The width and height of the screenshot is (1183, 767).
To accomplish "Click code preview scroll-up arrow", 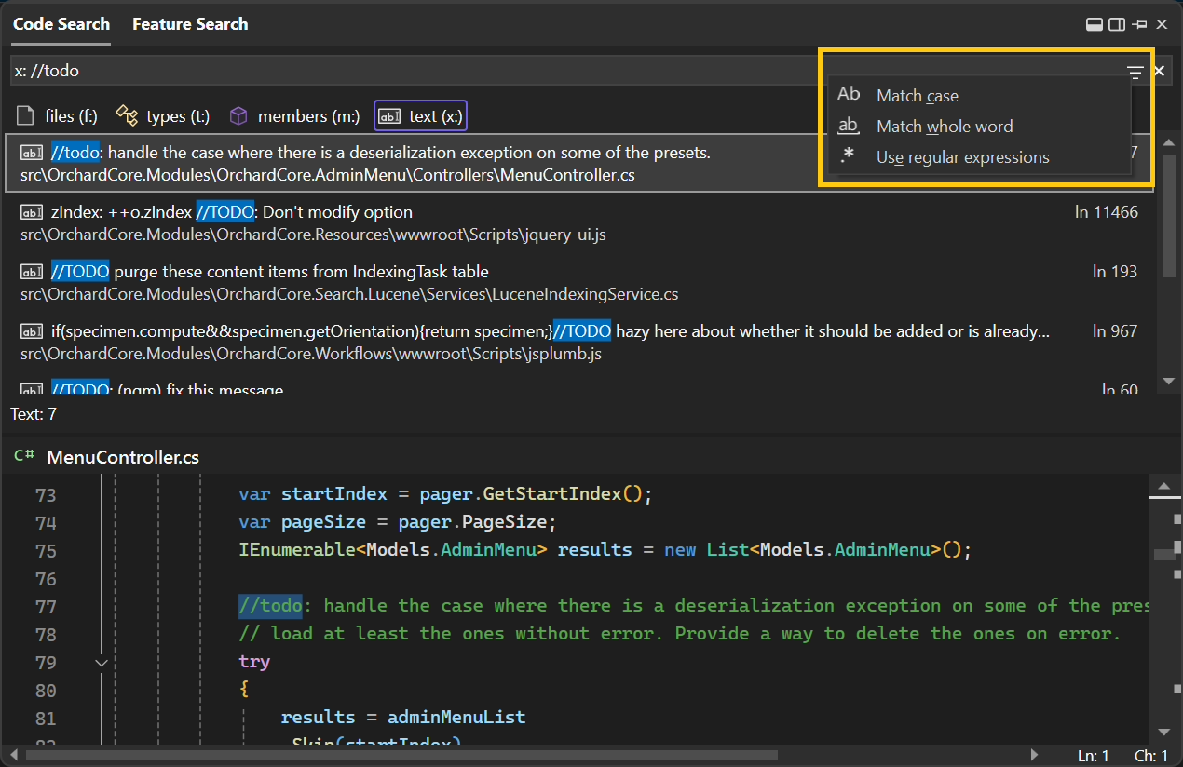I will click(1163, 486).
